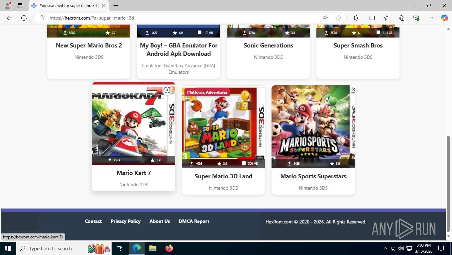Click the 300 MB size on Super Mario 3D Land

pyautogui.click(x=250, y=163)
